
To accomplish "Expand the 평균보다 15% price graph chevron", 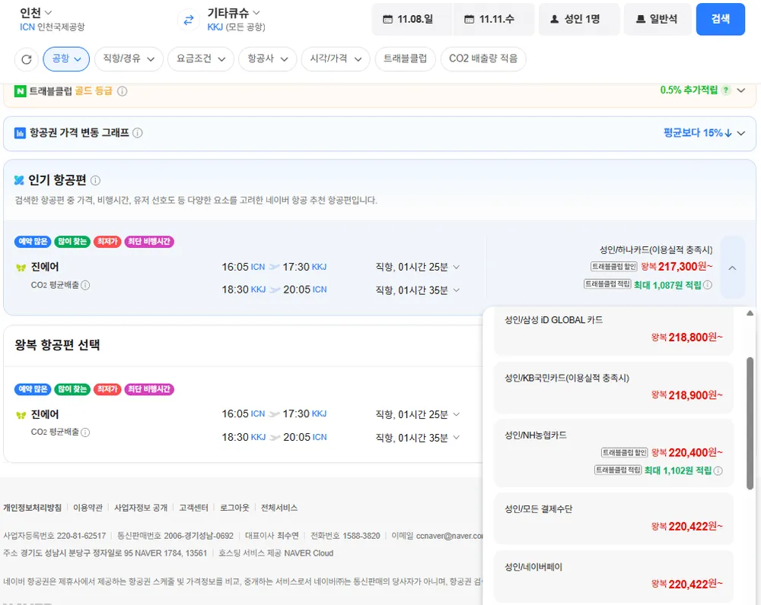I will point(741,133).
